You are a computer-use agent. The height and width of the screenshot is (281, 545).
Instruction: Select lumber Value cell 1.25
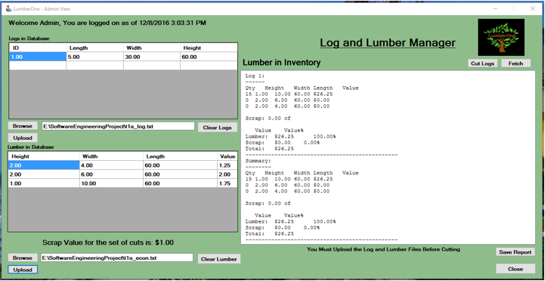click(228, 165)
